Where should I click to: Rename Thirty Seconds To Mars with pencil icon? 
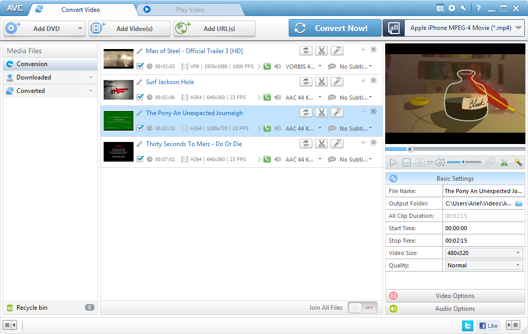pos(140,144)
